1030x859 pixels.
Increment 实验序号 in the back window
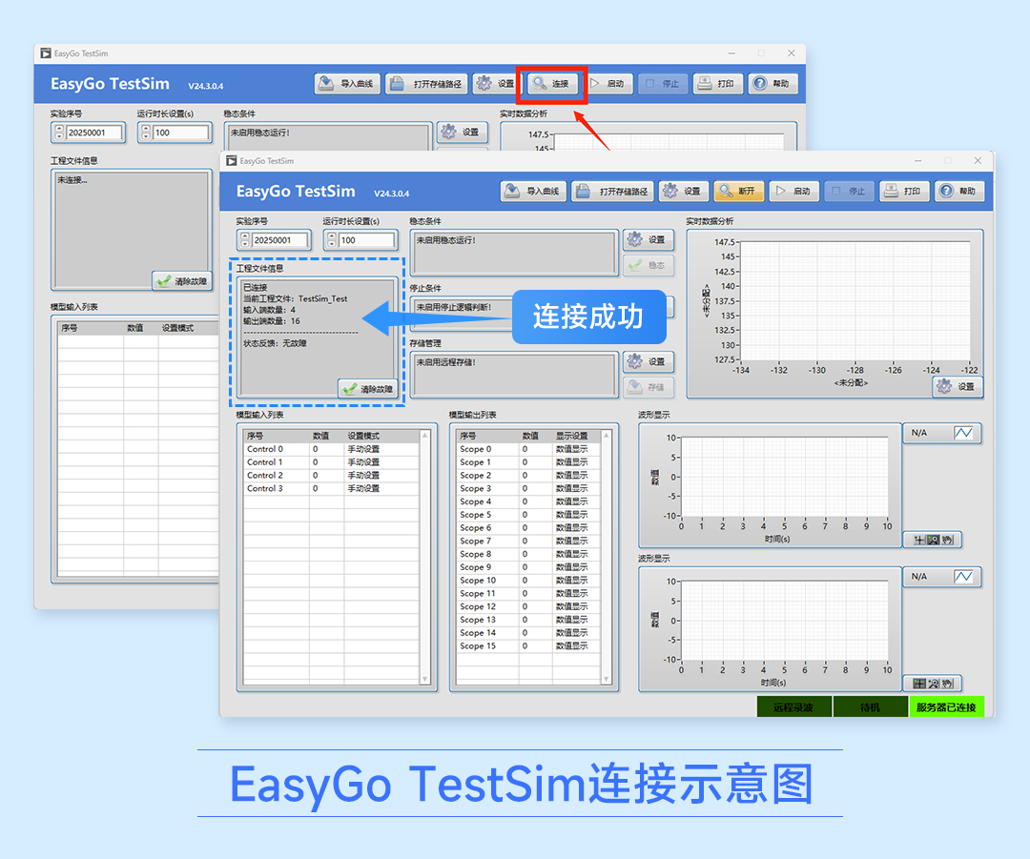pos(59,129)
